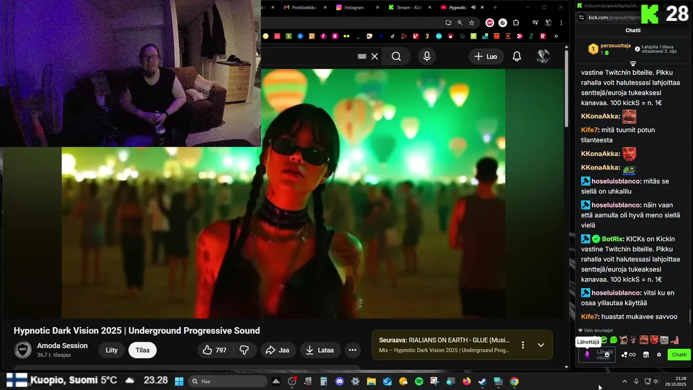This screenshot has width=693, height=390.
Task: Open Firefox from the taskbar
Action: pos(466,381)
